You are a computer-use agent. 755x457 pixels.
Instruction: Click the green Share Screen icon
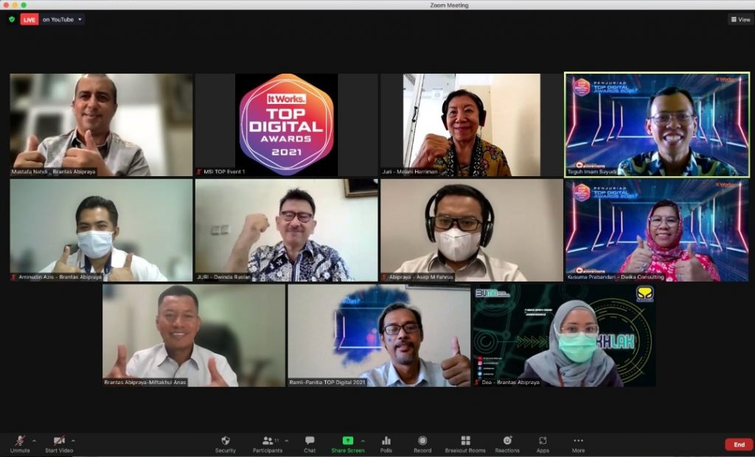pos(347,441)
